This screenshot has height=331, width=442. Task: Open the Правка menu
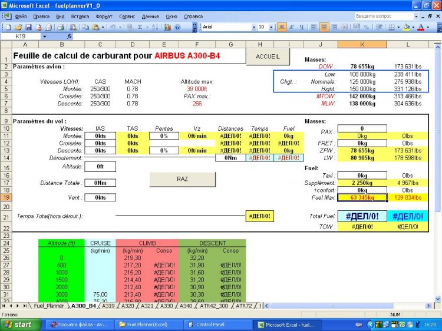(x=41, y=16)
